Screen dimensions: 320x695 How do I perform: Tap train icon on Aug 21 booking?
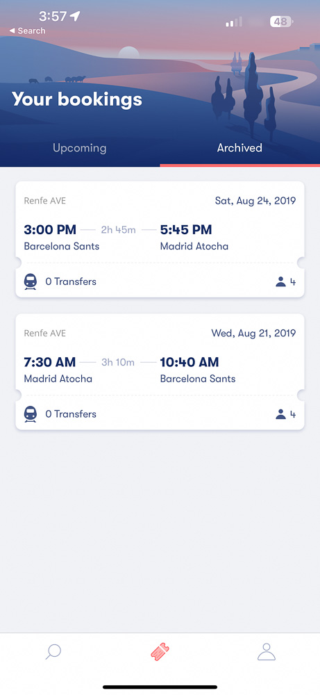tap(30, 414)
